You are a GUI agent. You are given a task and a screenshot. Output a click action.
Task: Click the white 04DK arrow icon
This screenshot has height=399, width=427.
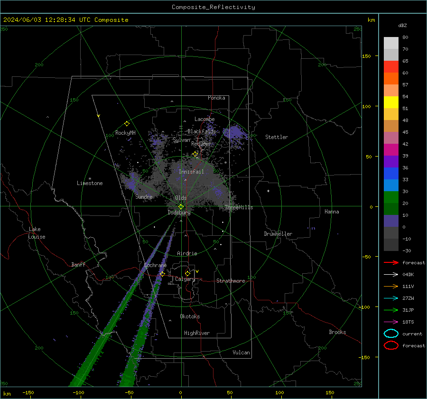tap(391, 274)
